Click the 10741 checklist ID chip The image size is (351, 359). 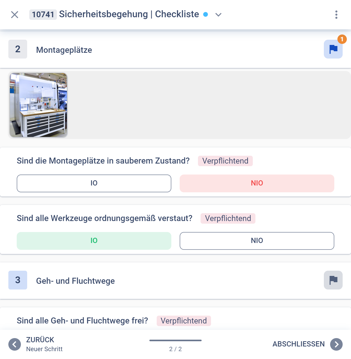tap(43, 15)
